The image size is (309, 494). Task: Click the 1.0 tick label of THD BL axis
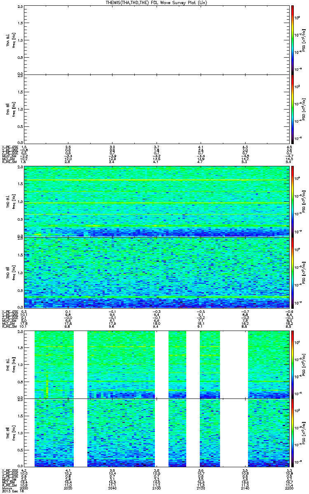pyautogui.click(x=20, y=202)
